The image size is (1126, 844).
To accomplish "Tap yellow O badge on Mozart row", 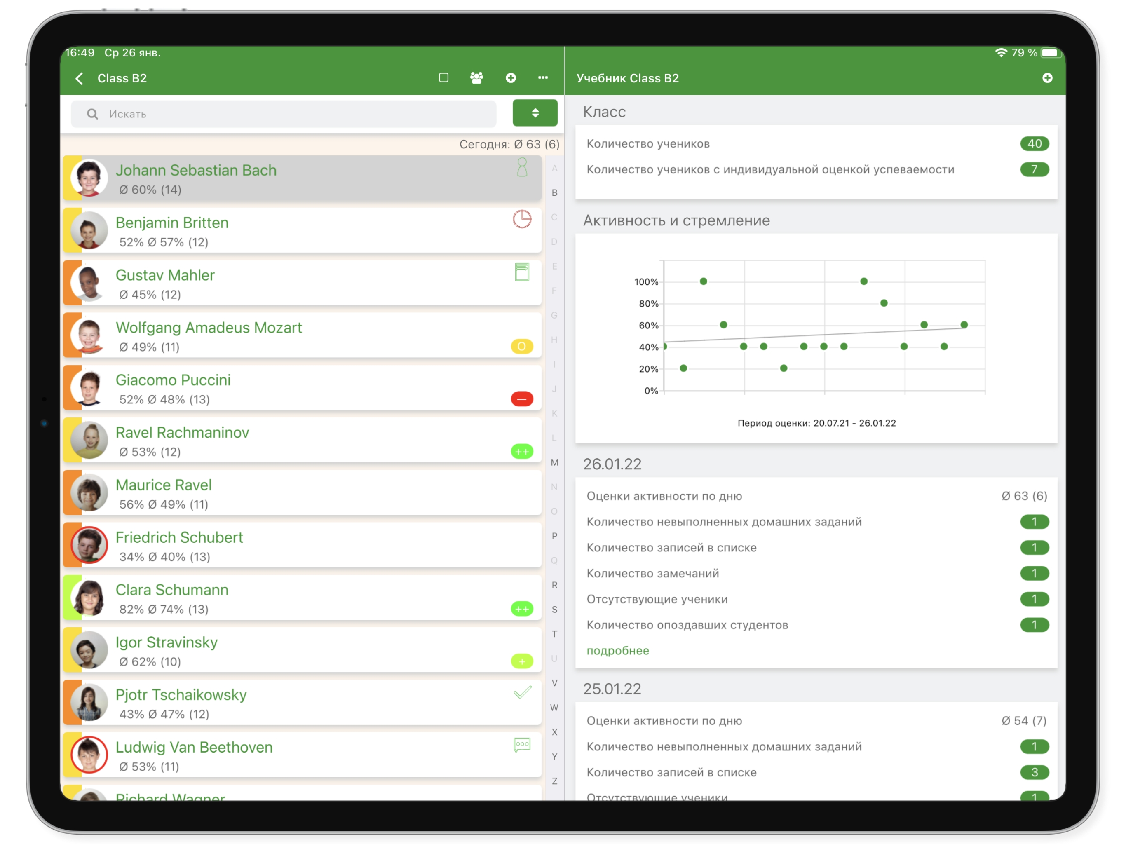I will click(522, 347).
